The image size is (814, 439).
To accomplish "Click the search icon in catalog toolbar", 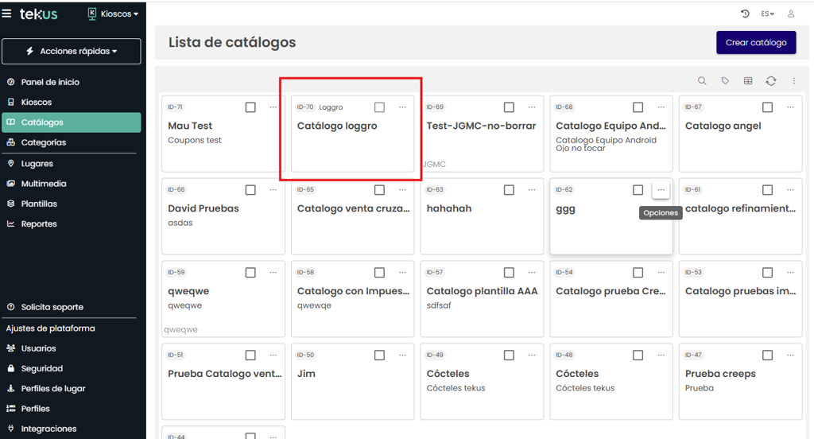I will pos(702,81).
